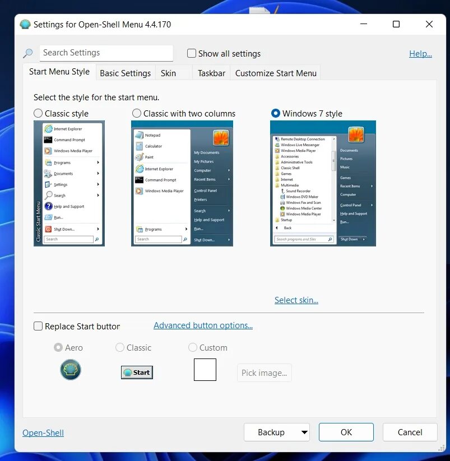Click the Open-Shell shell icon in title bar
450x461 pixels.
[25, 24]
